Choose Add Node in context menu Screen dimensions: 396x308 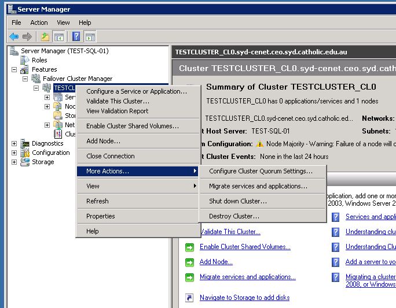[x=138, y=141]
